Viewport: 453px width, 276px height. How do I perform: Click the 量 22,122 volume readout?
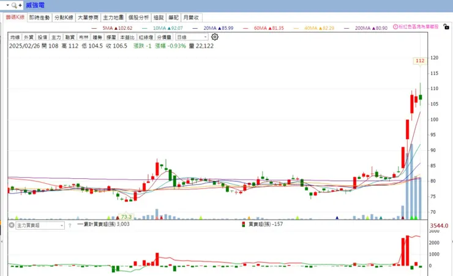[x=201, y=46]
